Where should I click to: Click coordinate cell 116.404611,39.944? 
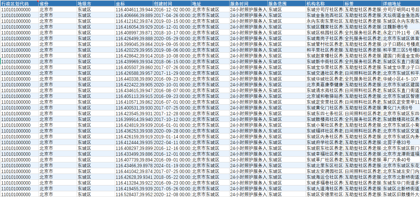point(134,9)
